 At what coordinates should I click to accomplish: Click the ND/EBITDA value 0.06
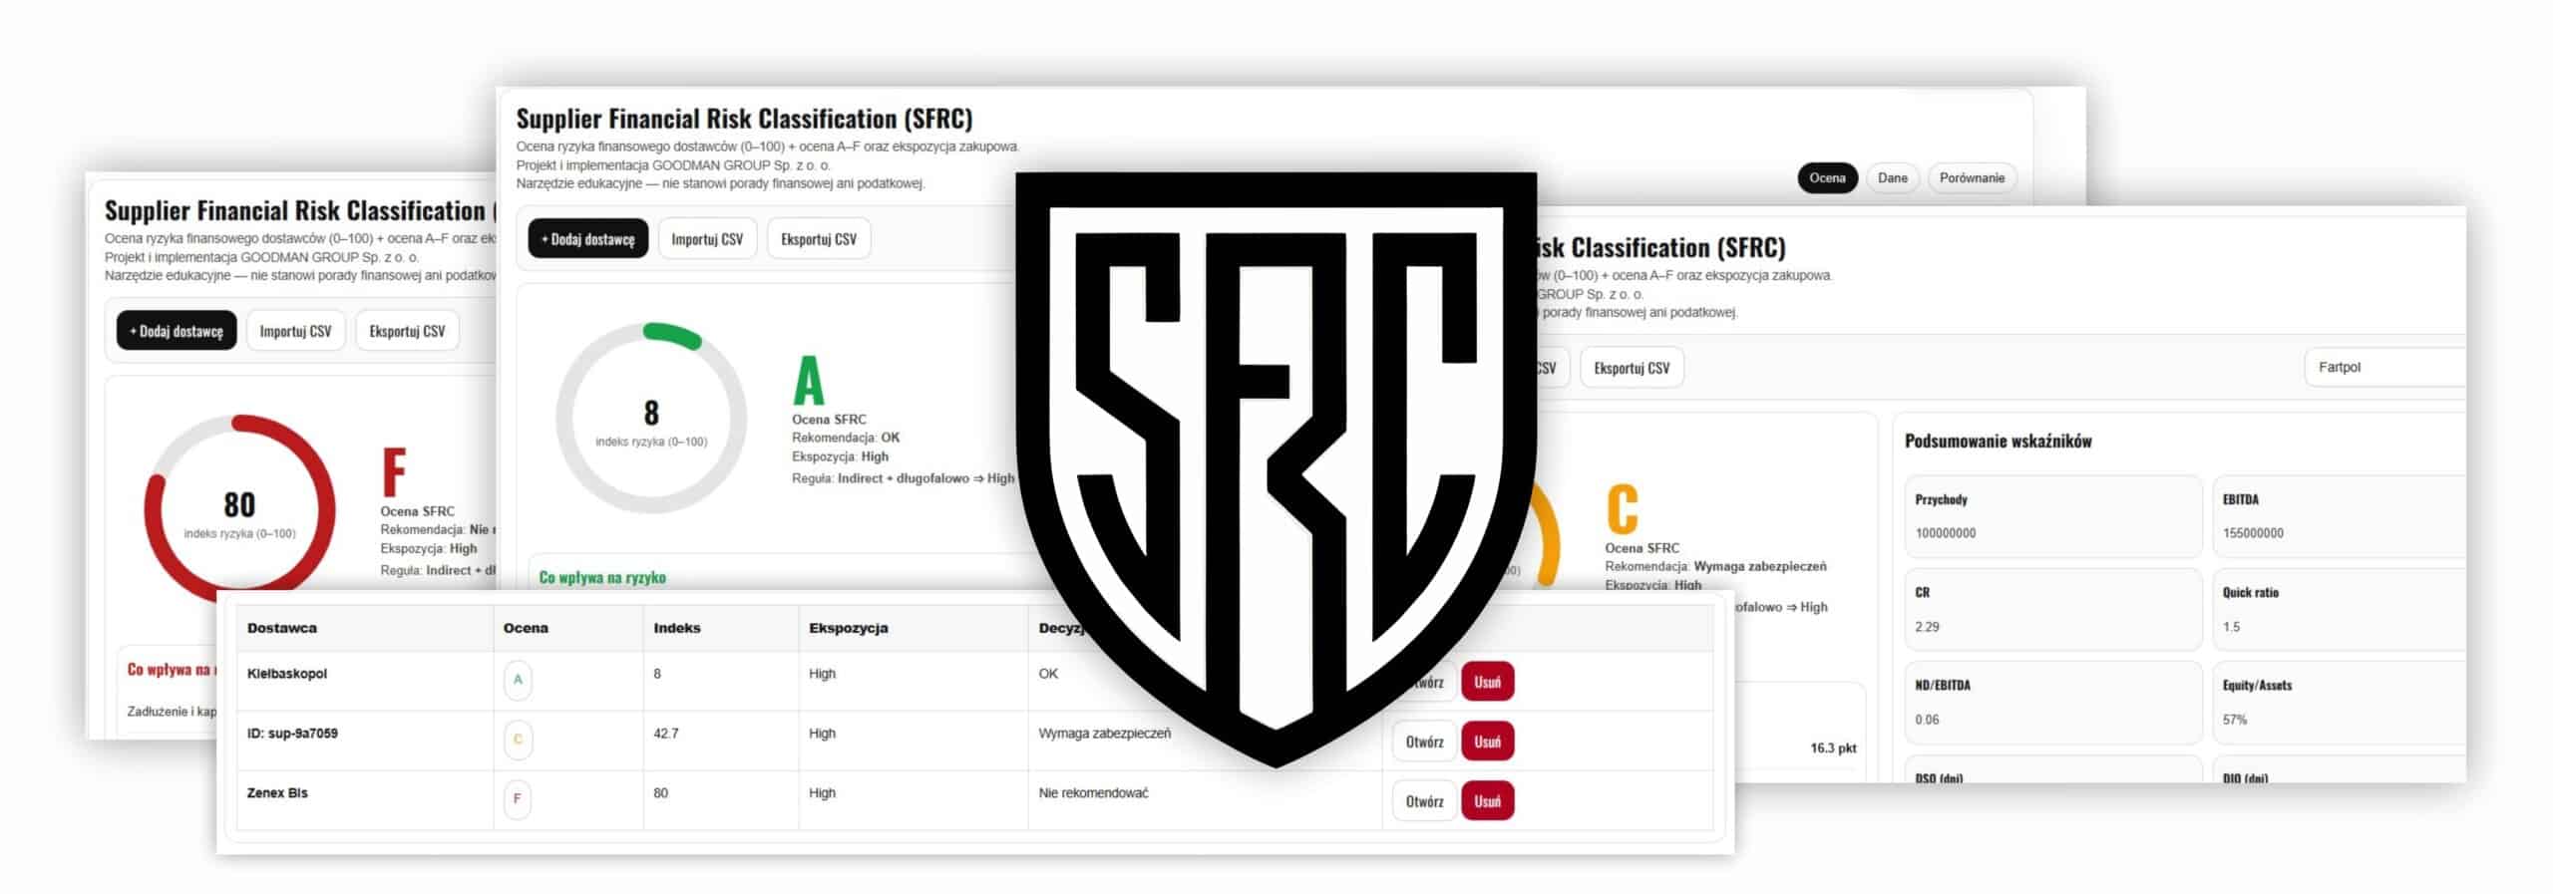click(1927, 720)
